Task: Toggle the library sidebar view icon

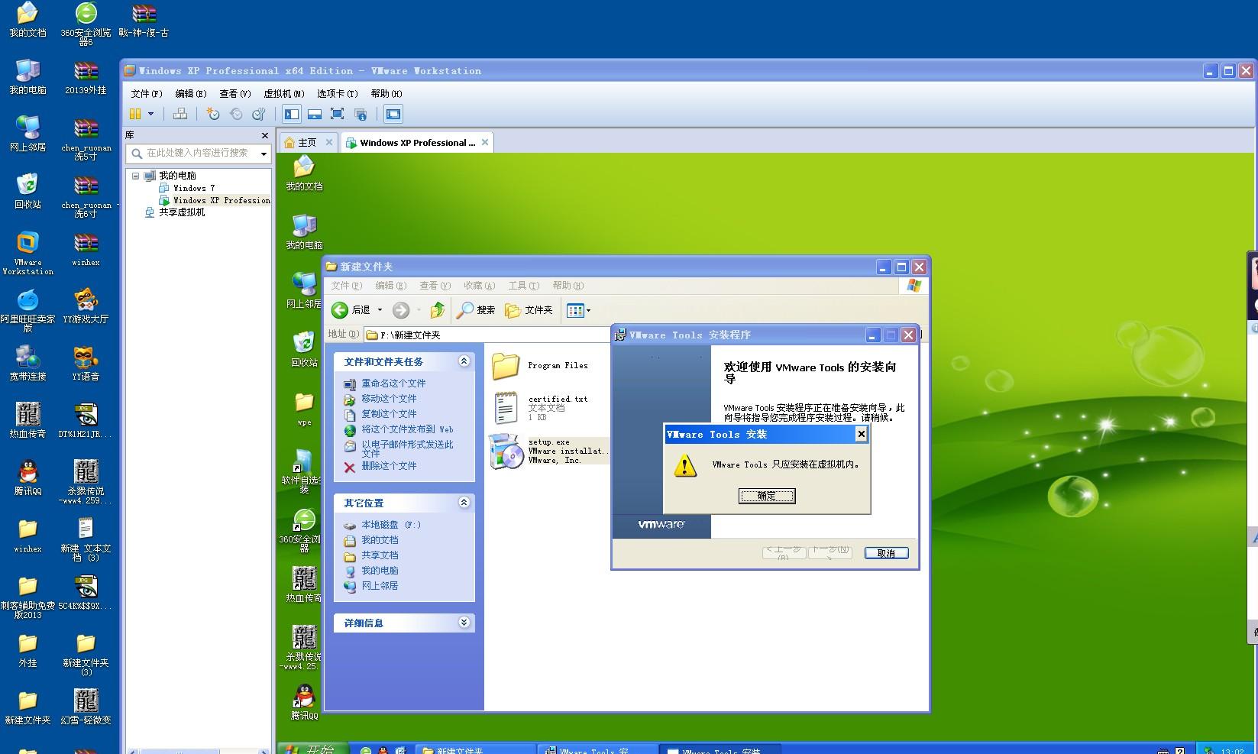Action: point(292,114)
